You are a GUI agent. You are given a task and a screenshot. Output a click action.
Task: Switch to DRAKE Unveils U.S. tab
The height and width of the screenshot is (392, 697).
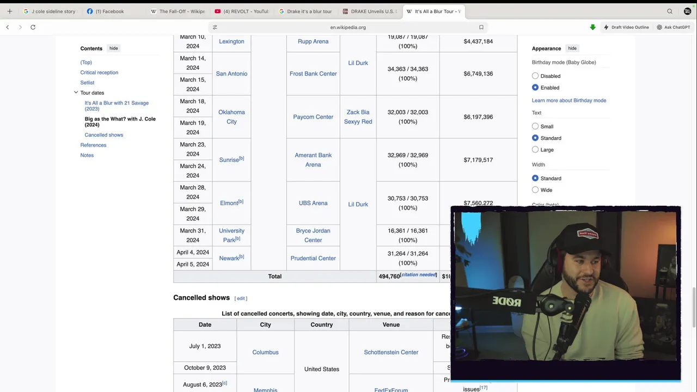point(369,11)
